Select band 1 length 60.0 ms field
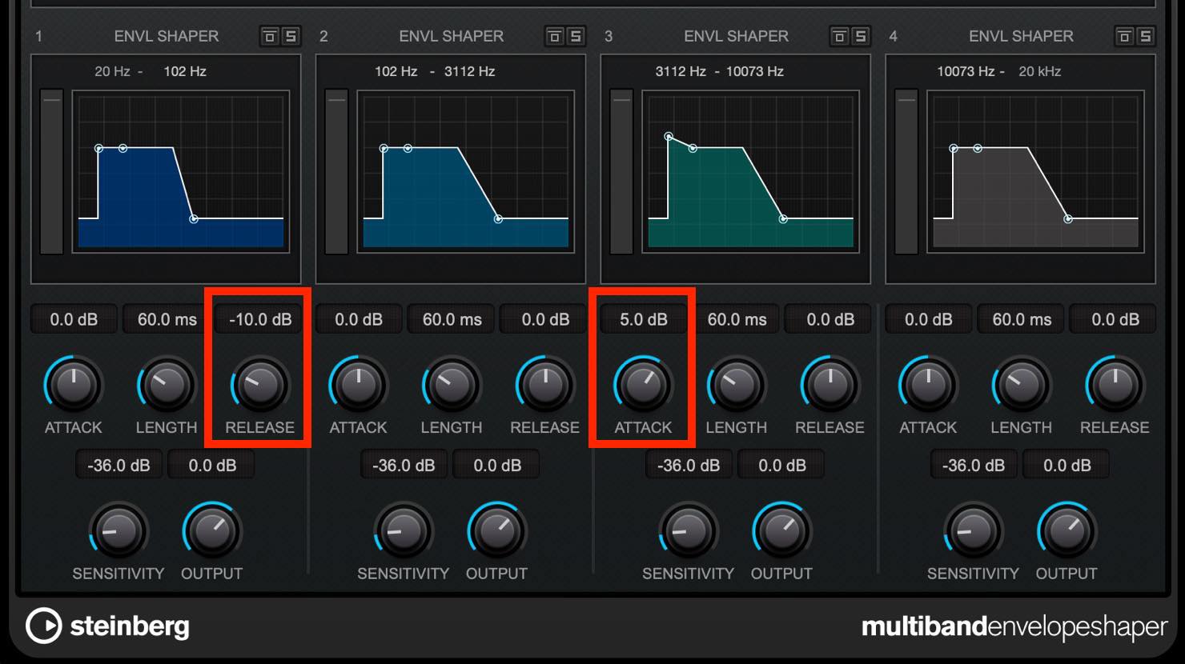1185x664 pixels. pos(167,319)
